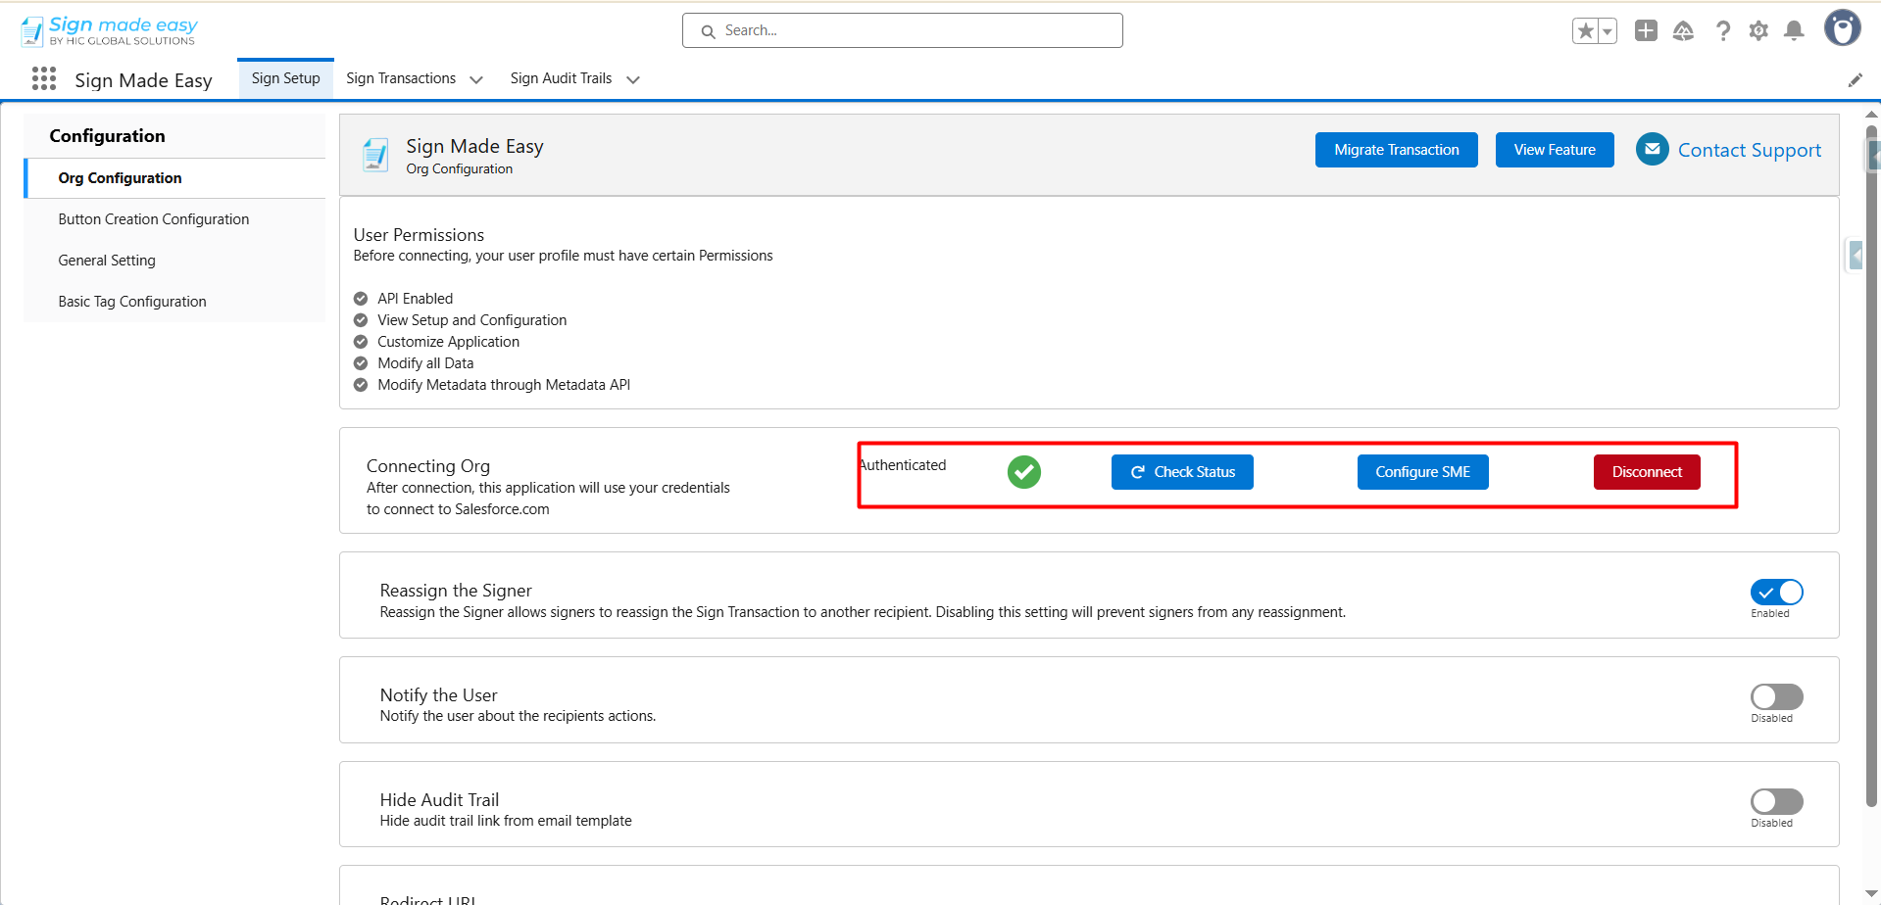Viewport: 1881px width, 905px height.
Task: Click the Contact Support envelope icon
Action: point(1652,150)
